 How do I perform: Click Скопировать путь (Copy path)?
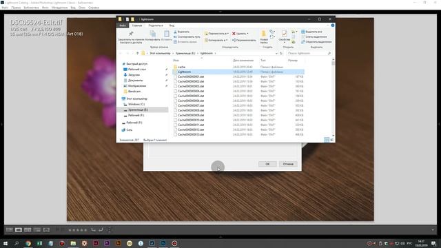187,37
